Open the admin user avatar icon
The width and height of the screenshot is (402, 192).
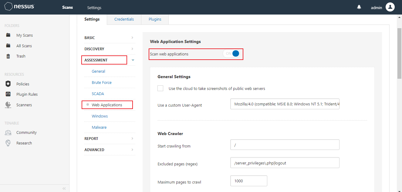(x=390, y=7)
